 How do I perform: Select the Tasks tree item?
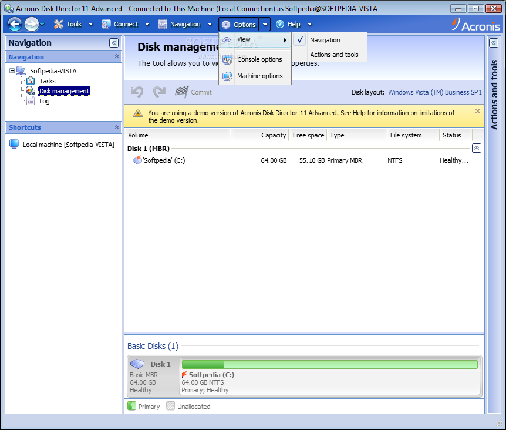(48, 81)
